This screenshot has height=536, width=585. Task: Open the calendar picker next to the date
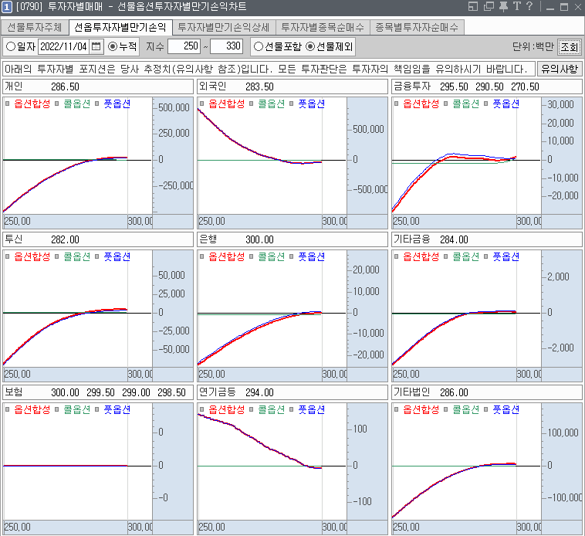[96, 46]
